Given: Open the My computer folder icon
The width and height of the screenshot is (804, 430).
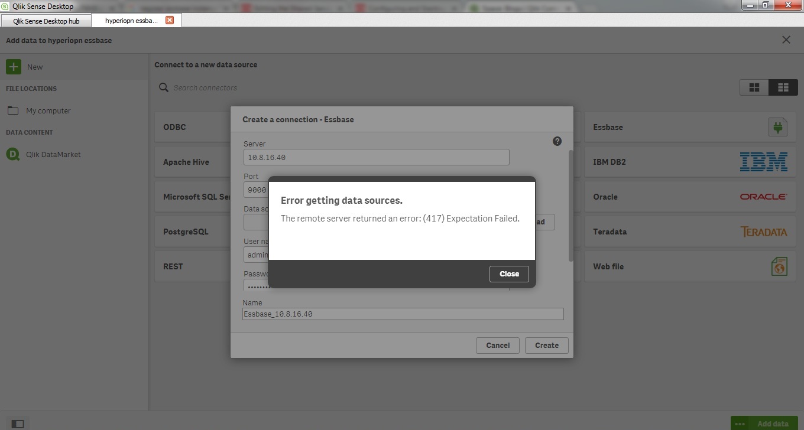Looking at the screenshot, I should point(12,110).
